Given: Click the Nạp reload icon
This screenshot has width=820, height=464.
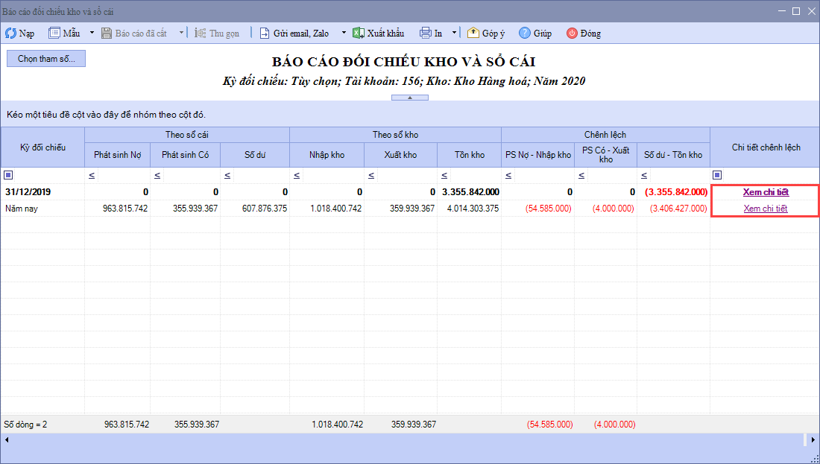Looking at the screenshot, I should [11, 34].
